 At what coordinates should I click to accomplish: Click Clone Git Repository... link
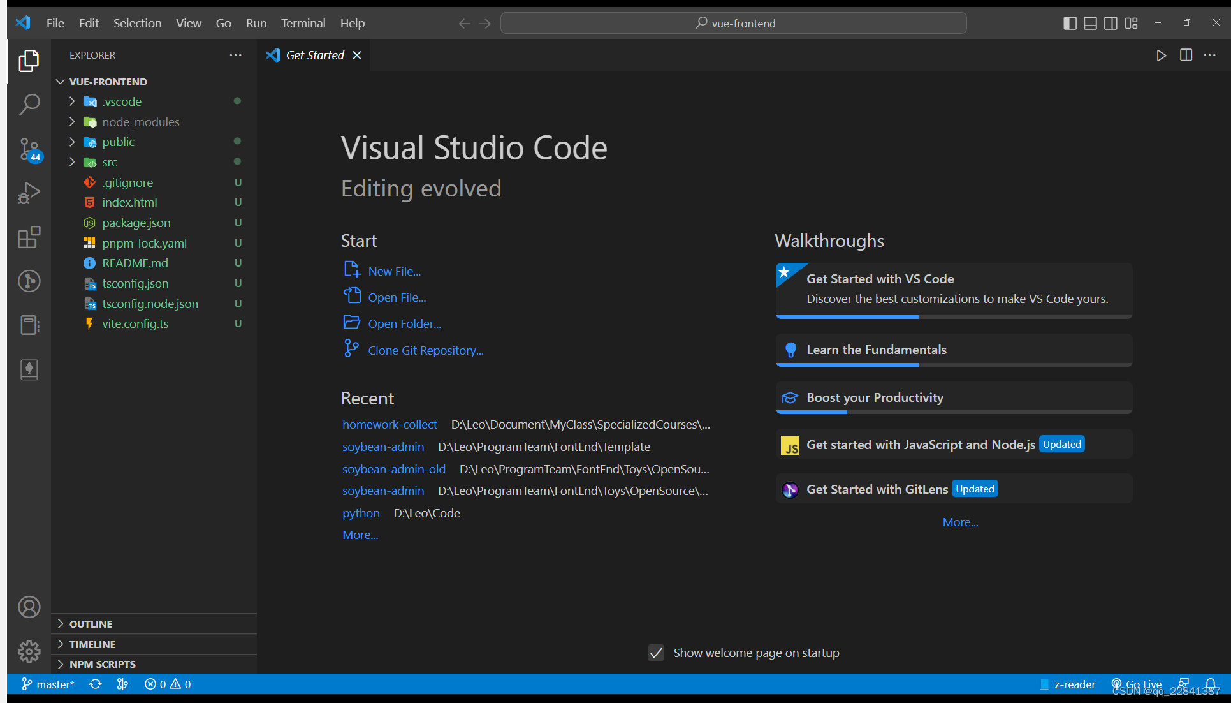426,350
